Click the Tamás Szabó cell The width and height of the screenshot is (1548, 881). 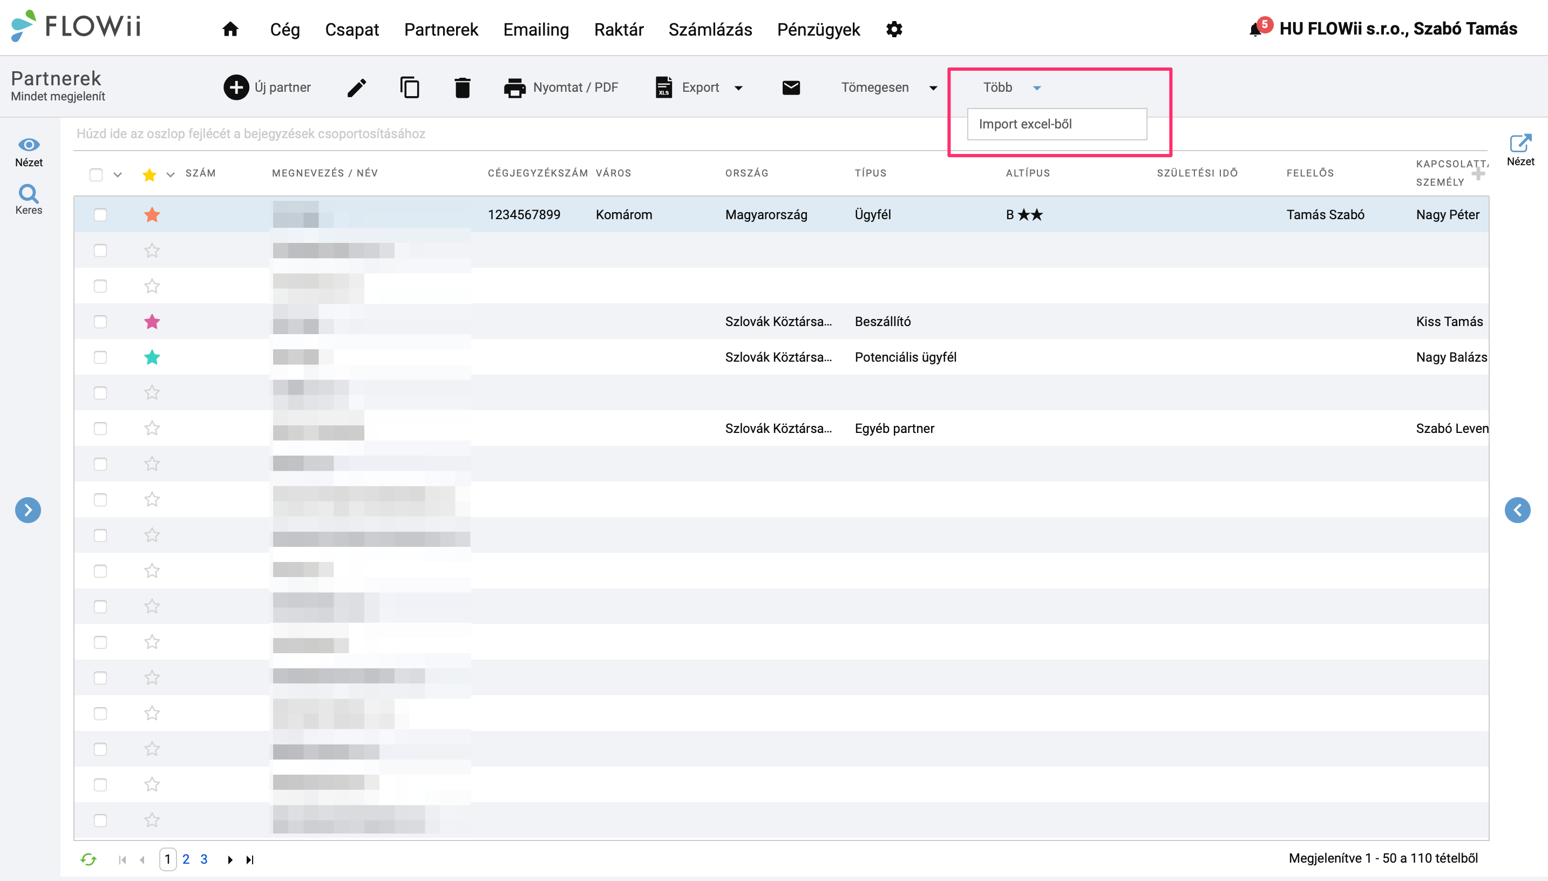coord(1325,215)
